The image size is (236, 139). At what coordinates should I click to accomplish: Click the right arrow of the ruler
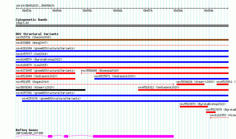pos(228,8)
